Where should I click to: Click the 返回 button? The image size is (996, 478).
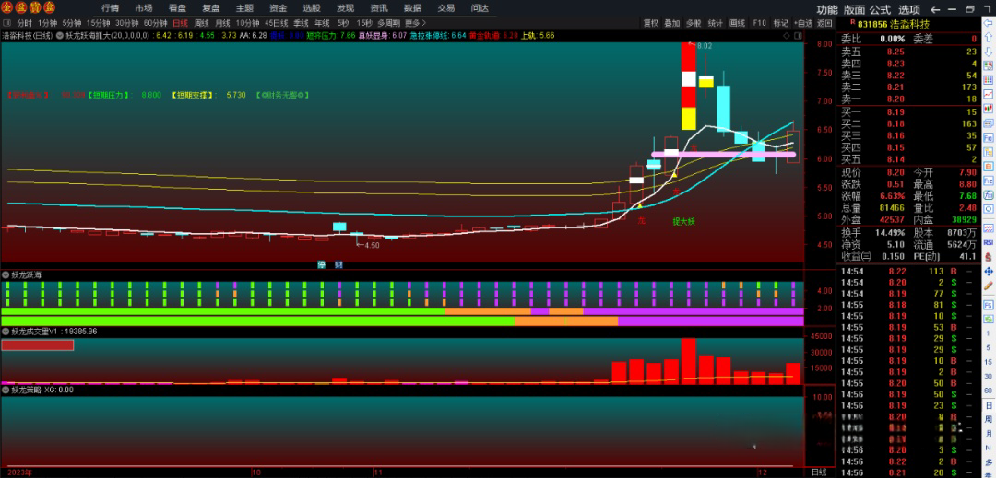point(824,23)
